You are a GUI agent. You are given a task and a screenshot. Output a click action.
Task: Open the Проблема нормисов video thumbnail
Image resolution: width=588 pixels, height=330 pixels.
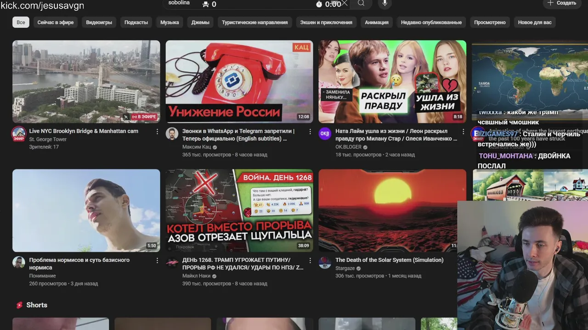pyautogui.click(x=86, y=210)
